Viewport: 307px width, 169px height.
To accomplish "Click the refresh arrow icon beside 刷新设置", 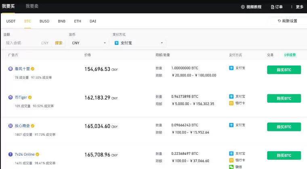I will click(279, 21).
